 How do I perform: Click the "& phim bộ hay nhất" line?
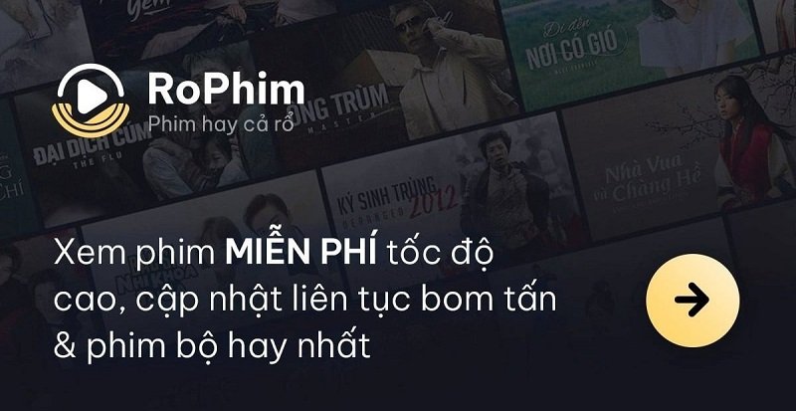pyautogui.click(x=212, y=347)
